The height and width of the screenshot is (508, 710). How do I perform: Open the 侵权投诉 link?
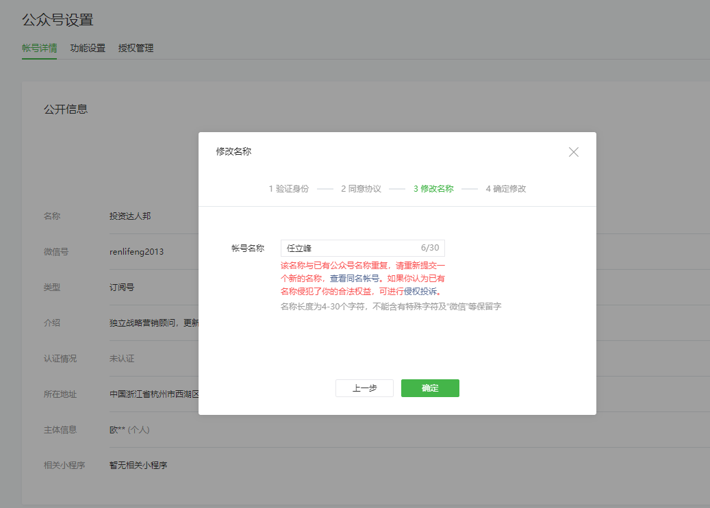click(420, 291)
